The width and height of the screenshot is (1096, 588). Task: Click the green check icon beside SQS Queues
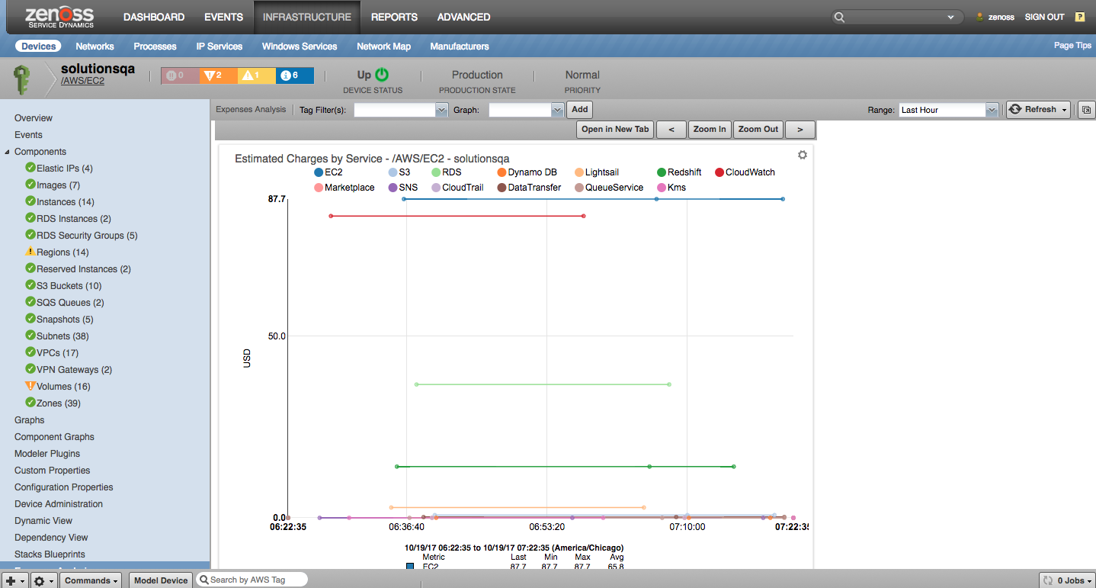30,302
